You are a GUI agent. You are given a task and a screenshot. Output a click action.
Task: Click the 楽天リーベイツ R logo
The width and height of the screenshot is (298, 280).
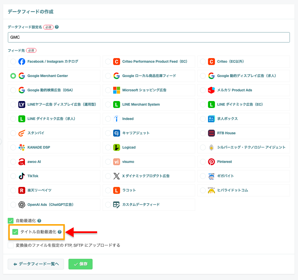[x=22, y=190]
